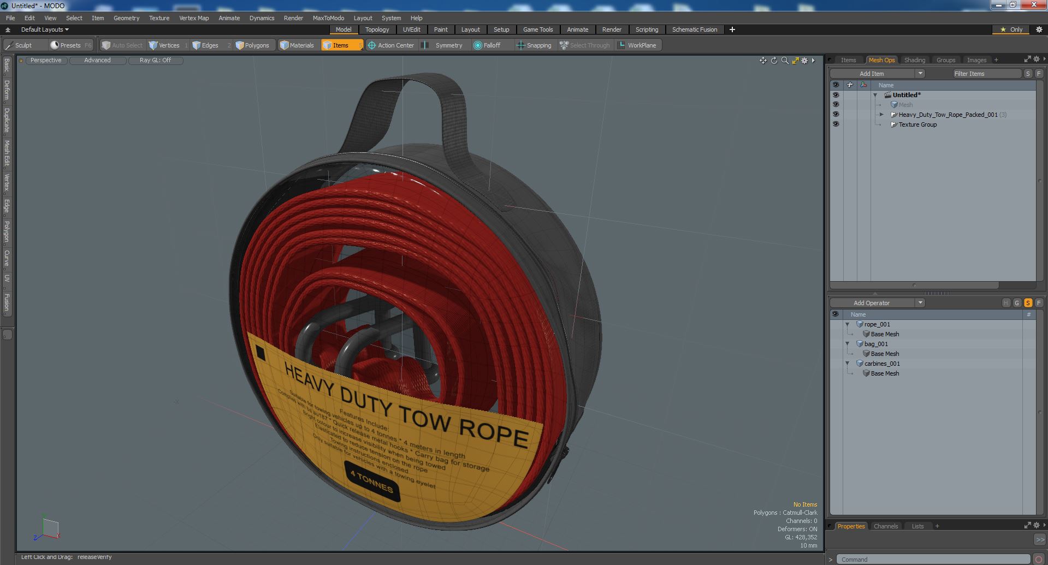The height and width of the screenshot is (565, 1048).
Task: Open the Action Center options
Action: (x=391, y=45)
